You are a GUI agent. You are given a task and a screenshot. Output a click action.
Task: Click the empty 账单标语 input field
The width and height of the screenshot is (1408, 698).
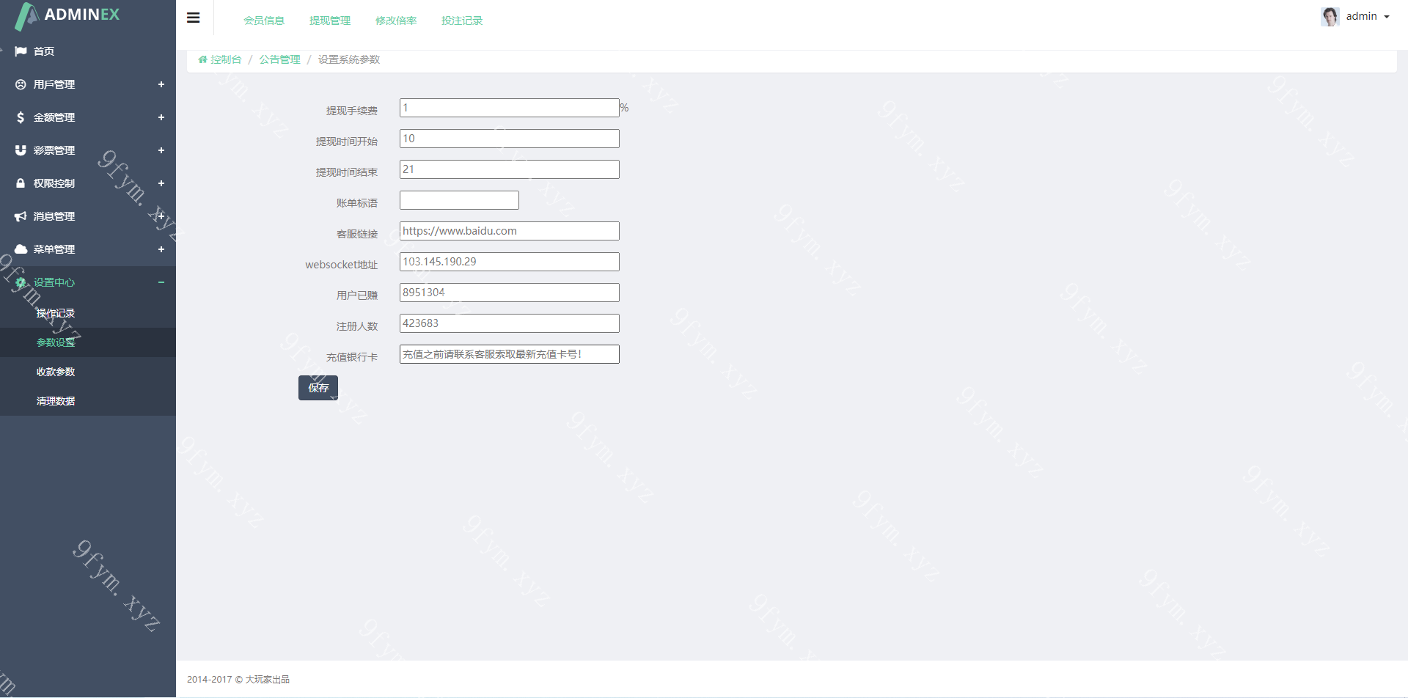tap(459, 200)
